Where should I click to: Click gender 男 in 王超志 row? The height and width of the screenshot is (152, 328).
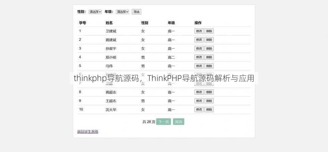pos(143,101)
